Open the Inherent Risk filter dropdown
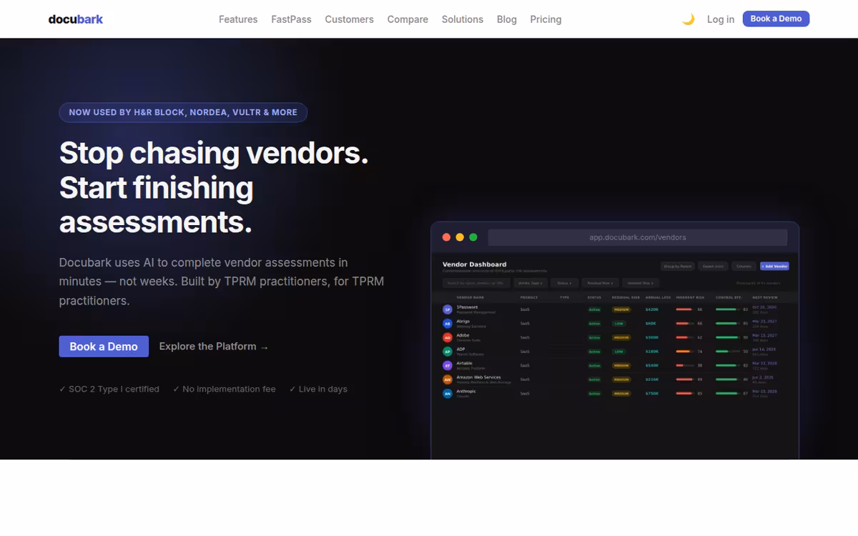The width and height of the screenshot is (858, 536). click(641, 283)
